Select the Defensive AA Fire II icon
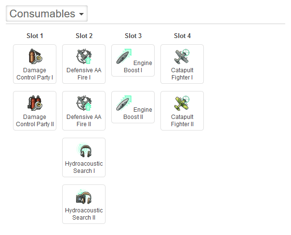 pos(84,104)
